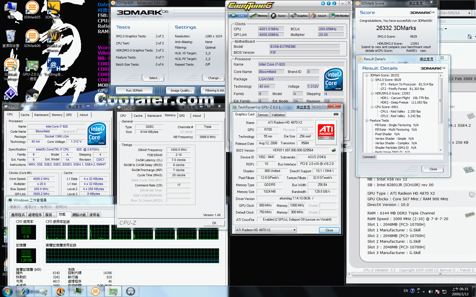The height and width of the screenshot is (297, 476).
Task: Click the browser home icon
Action: tap(469, 37)
